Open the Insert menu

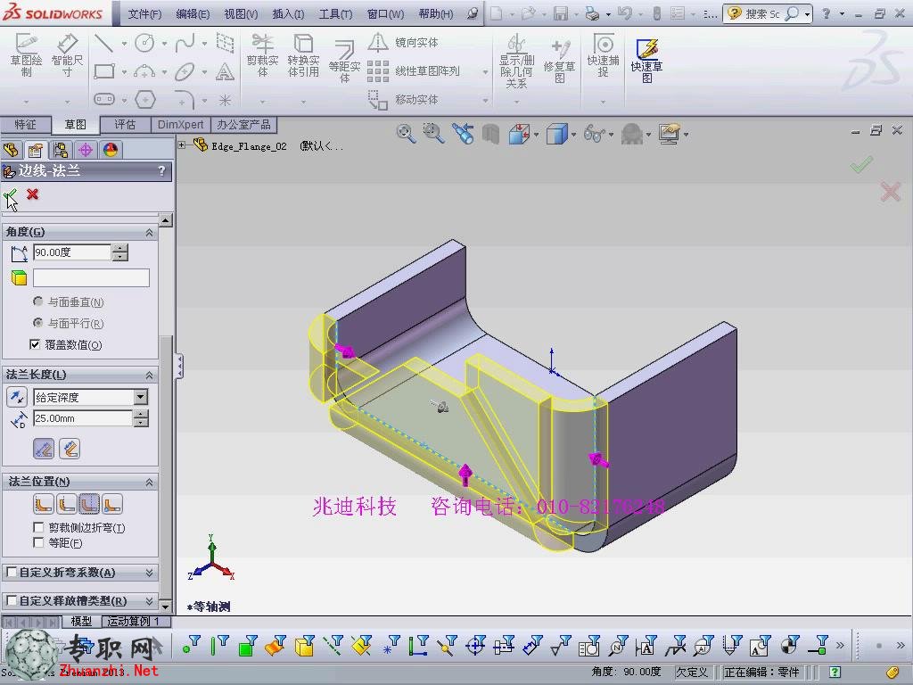coord(288,14)
